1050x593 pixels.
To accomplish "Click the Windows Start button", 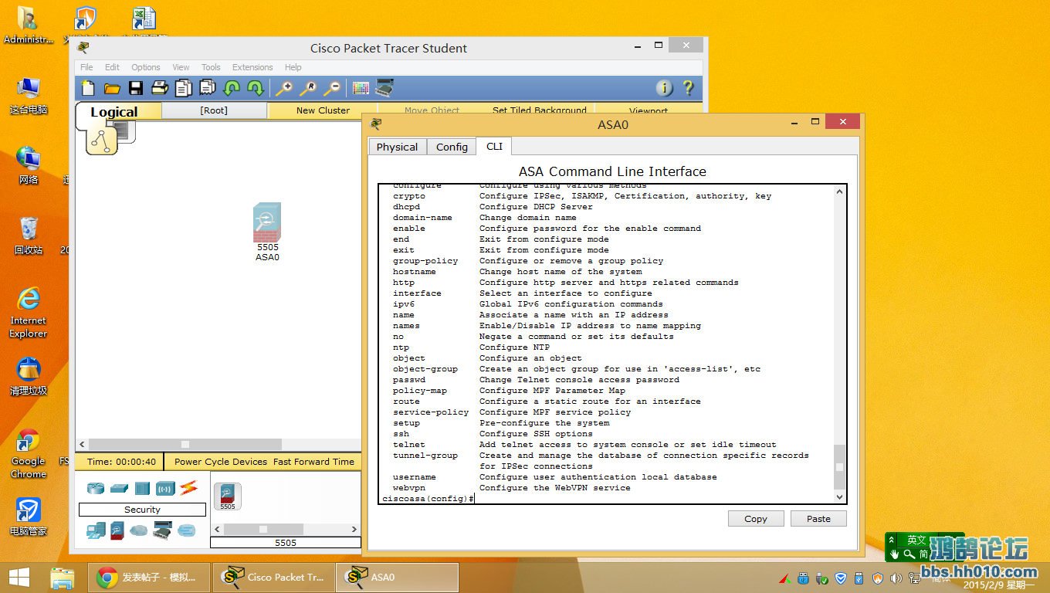I will pyautogui.click(x=19, y=578).
